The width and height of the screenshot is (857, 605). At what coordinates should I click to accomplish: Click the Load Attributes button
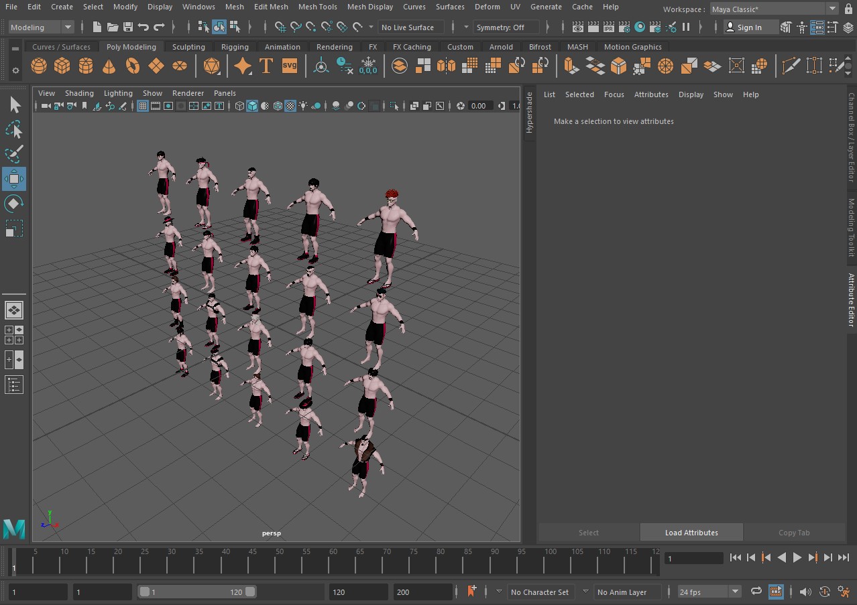click(691, 533)
